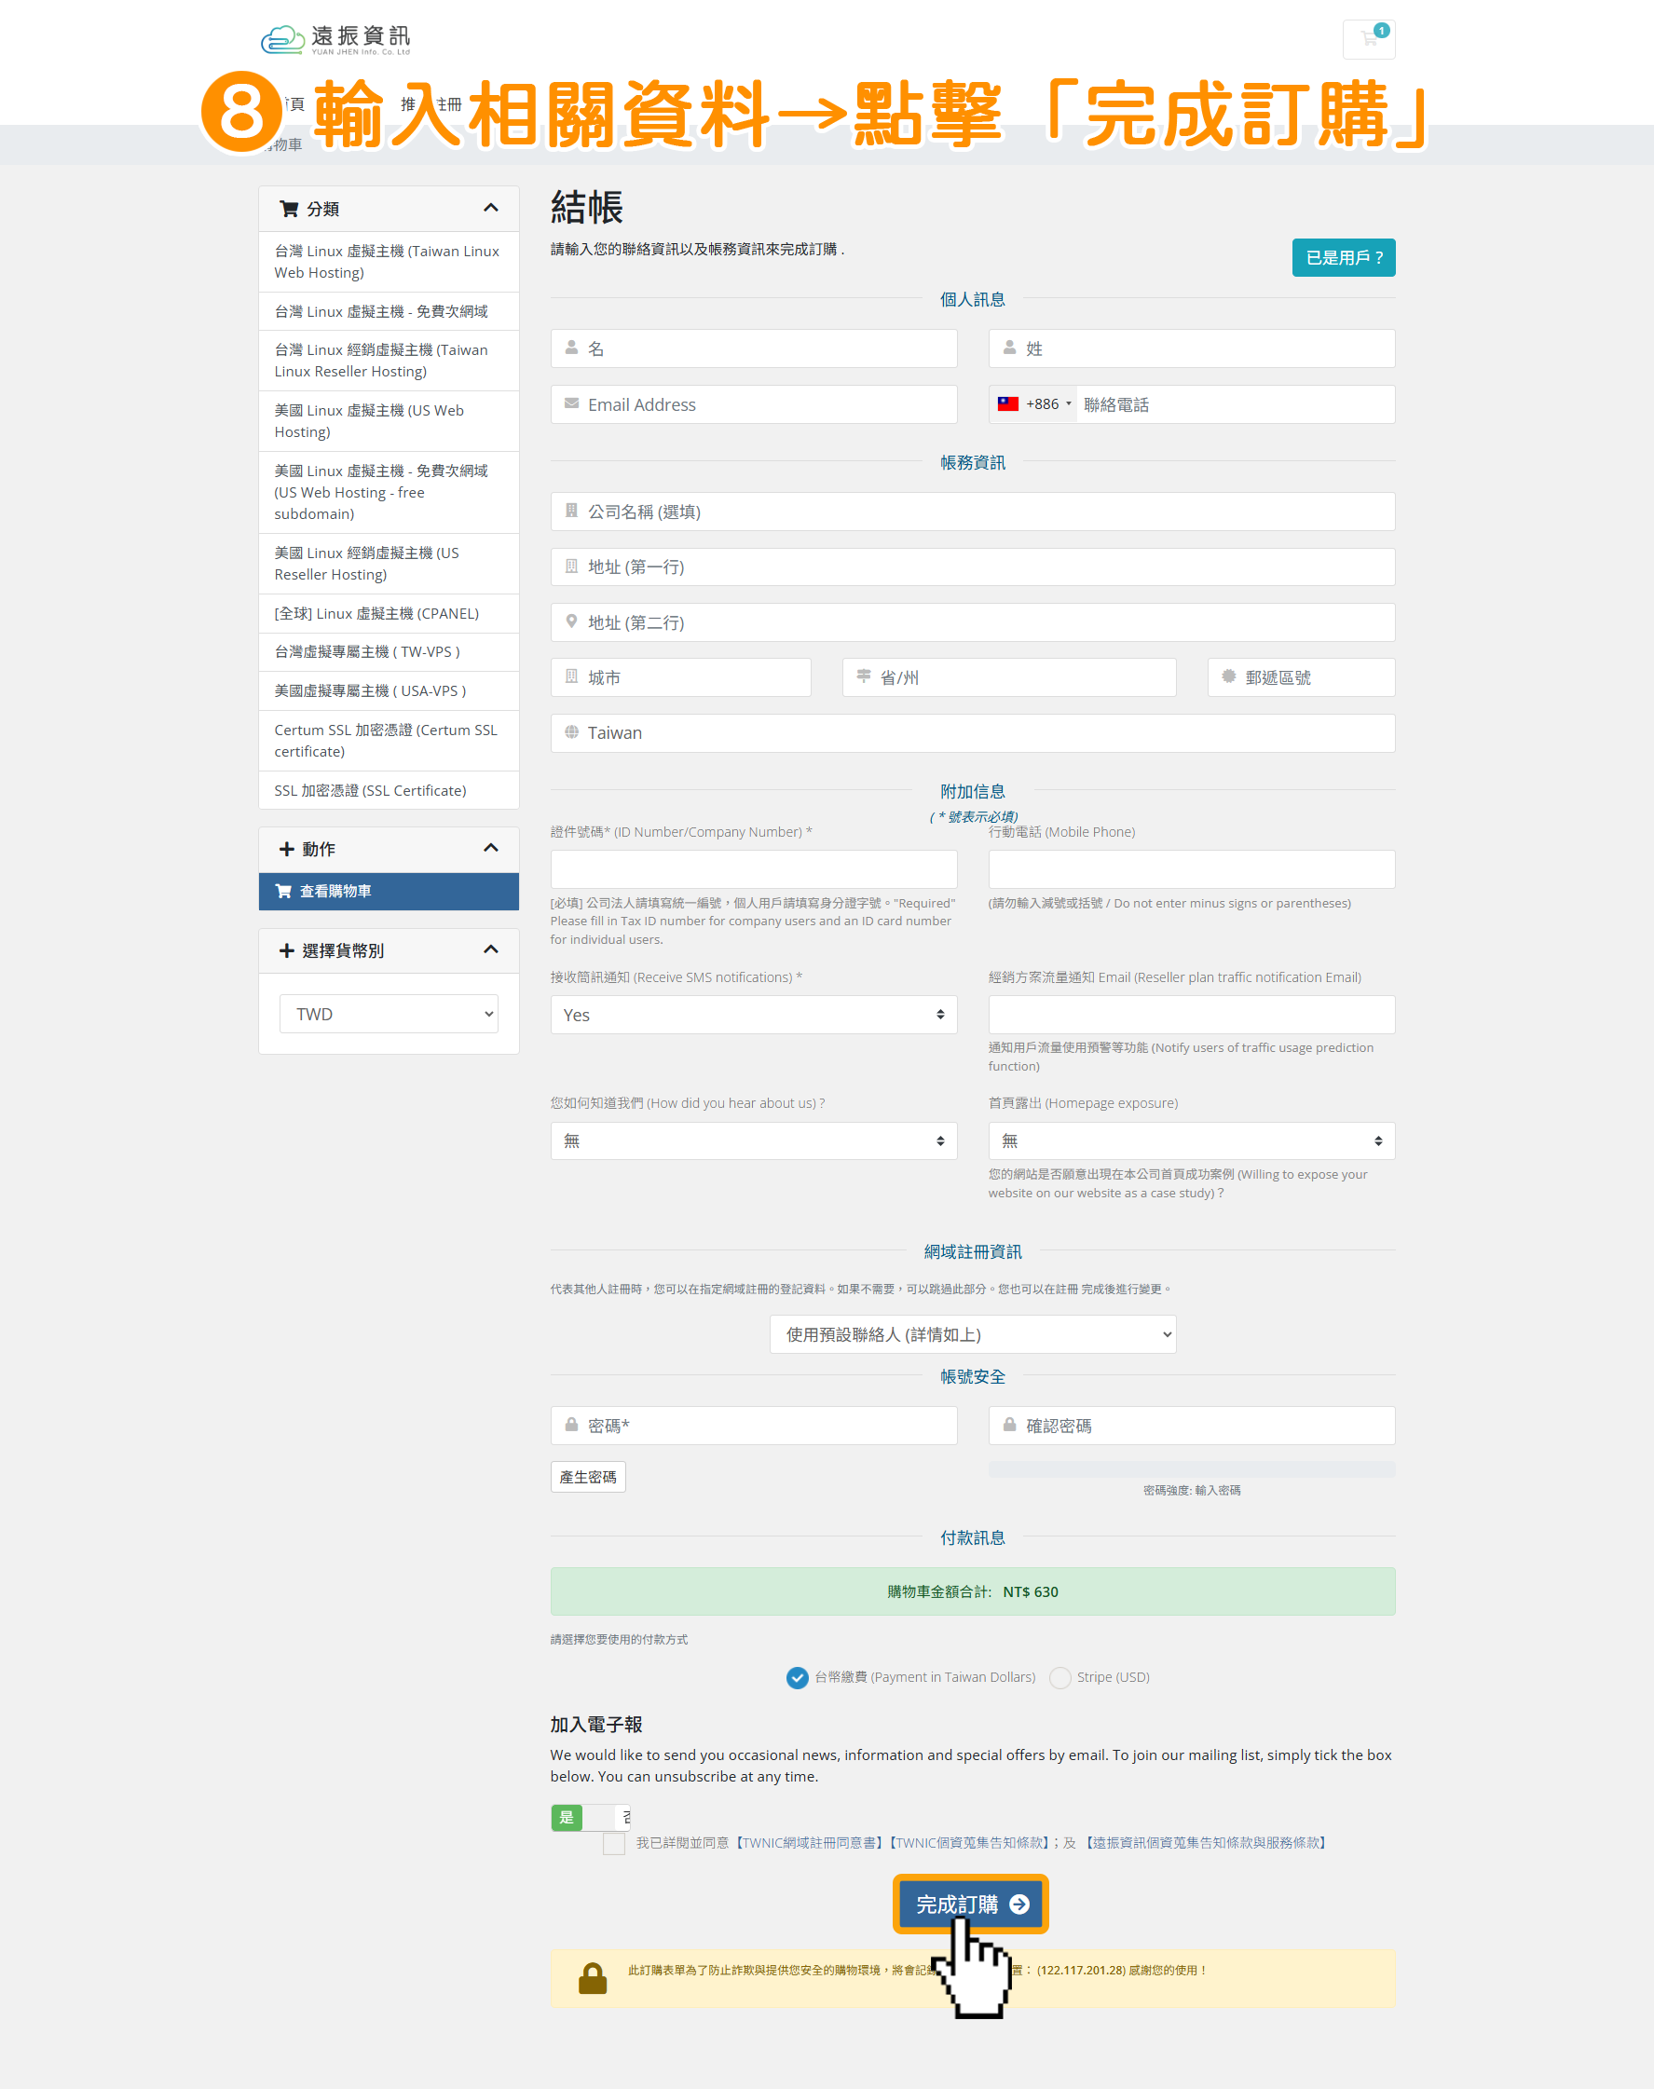Click the Taiwan flag country code selector

tap(1033, 404)
